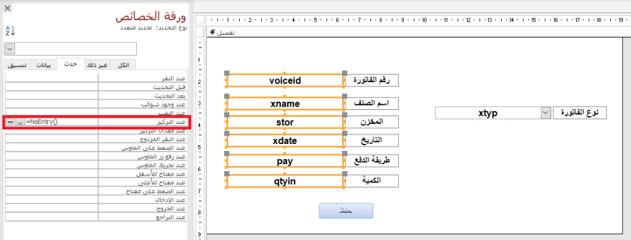
Task: Select the stor text box
Action: pos(285,122)
